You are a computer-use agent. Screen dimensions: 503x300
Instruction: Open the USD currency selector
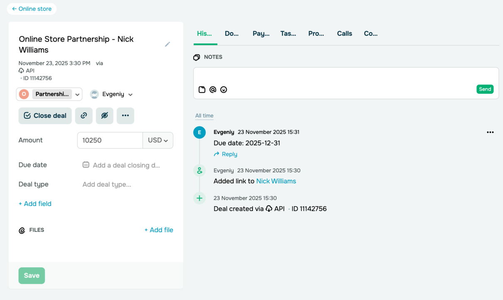(158, 140)
